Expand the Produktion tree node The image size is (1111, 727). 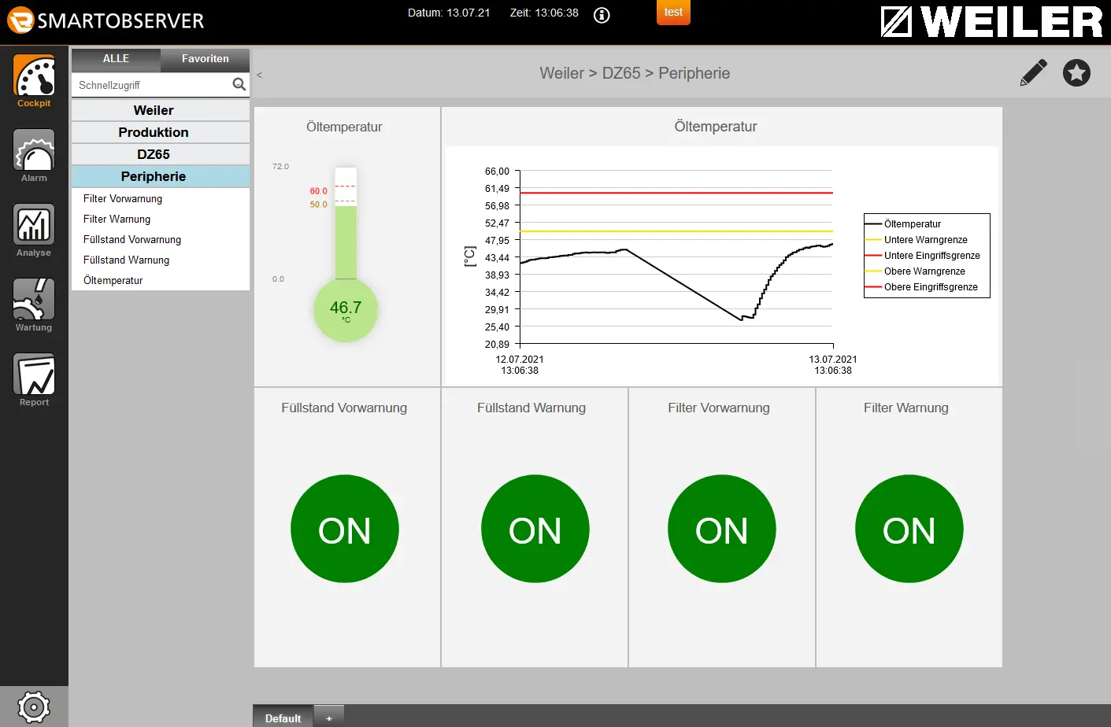pos(154,132)
